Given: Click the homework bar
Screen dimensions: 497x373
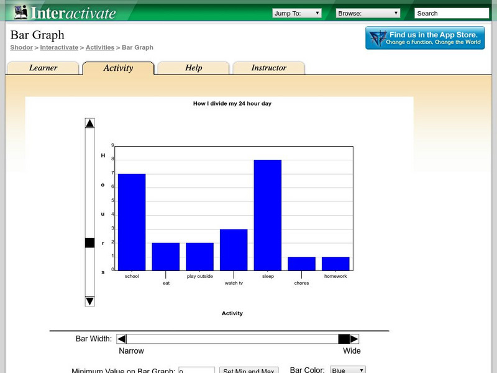Looking at the screenshot, I should (335, 264).
